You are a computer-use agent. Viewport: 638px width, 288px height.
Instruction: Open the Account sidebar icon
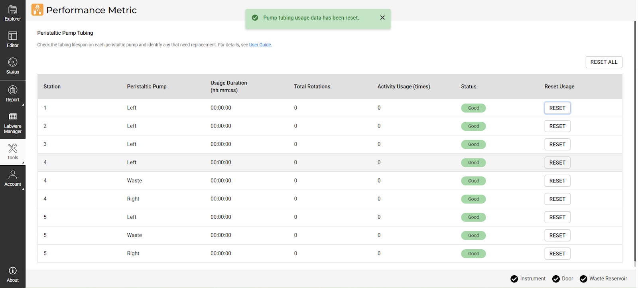[13, 178]
